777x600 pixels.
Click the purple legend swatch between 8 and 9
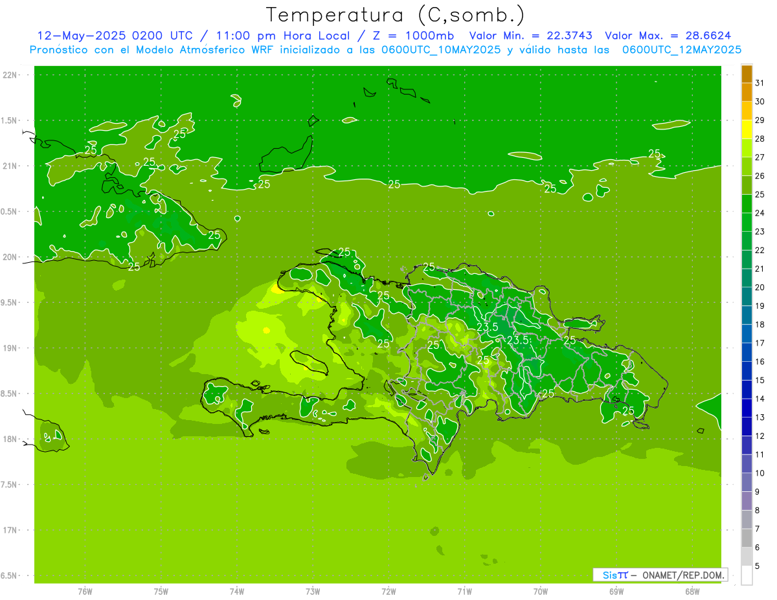click(x=747, y=501)
